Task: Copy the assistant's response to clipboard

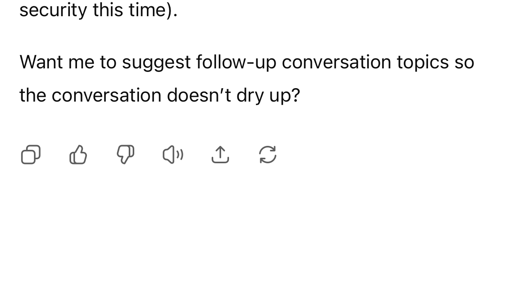Action: point(30,155)
